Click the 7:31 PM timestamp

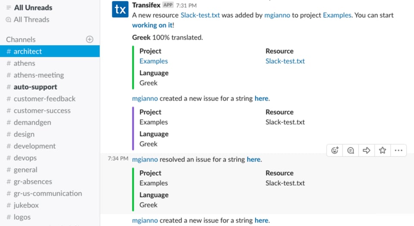point(186,5)
